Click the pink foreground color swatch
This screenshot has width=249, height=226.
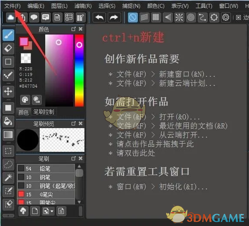tap(24, 42)
